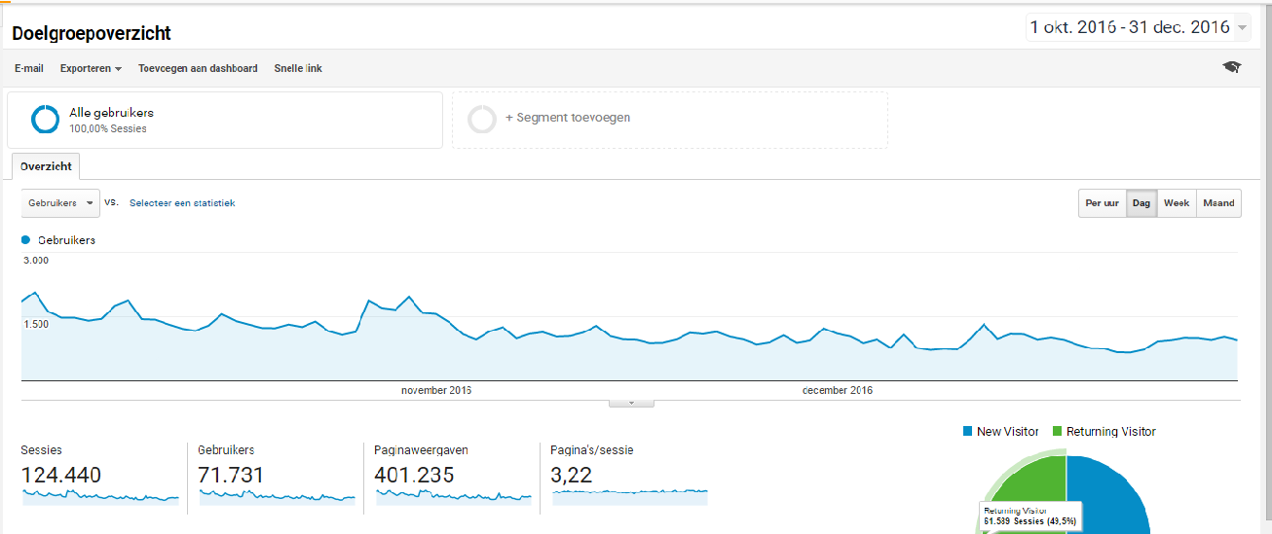1272x534 pixels.
Task: Click the green Returning Visitor legend swatch
Action: tap(1057, 431)
